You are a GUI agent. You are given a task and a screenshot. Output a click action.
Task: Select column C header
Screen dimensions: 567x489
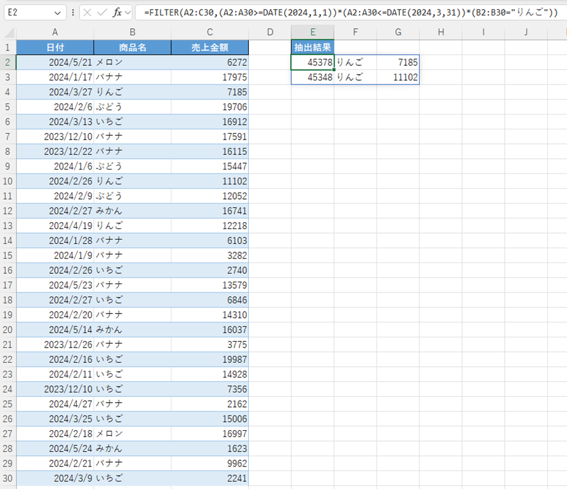coord(209,32)
